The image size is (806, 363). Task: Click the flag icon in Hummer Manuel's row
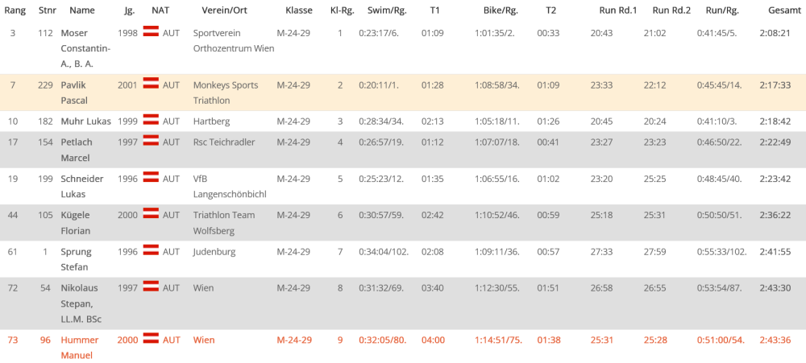point(151,338)
